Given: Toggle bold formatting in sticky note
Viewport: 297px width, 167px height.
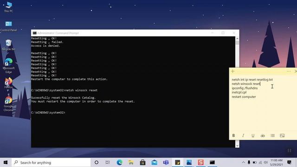Looking at the screenshot, I should click(x=233, y=135).
